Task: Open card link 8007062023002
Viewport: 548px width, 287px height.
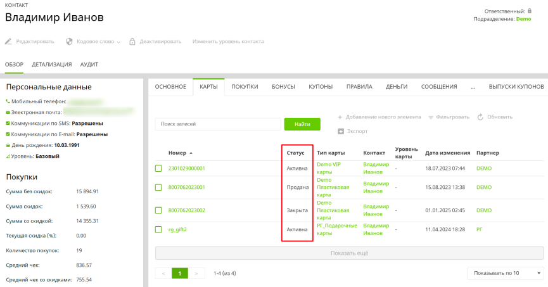Action: [187, 210]
